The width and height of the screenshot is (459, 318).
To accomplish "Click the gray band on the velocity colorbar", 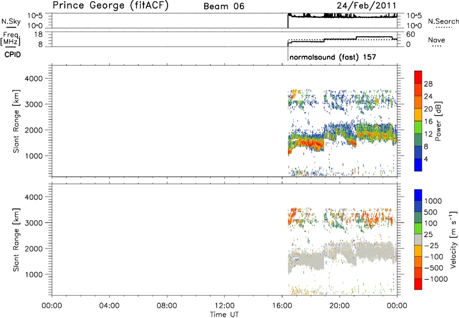I will point(418,240).
